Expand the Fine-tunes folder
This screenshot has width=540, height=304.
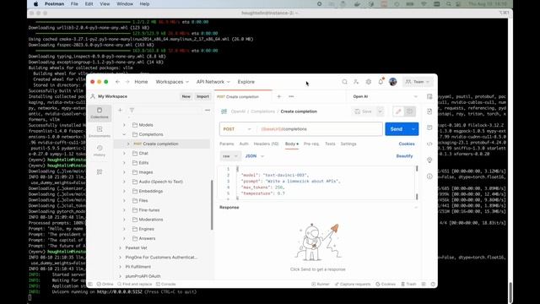(x=124, y=210)
